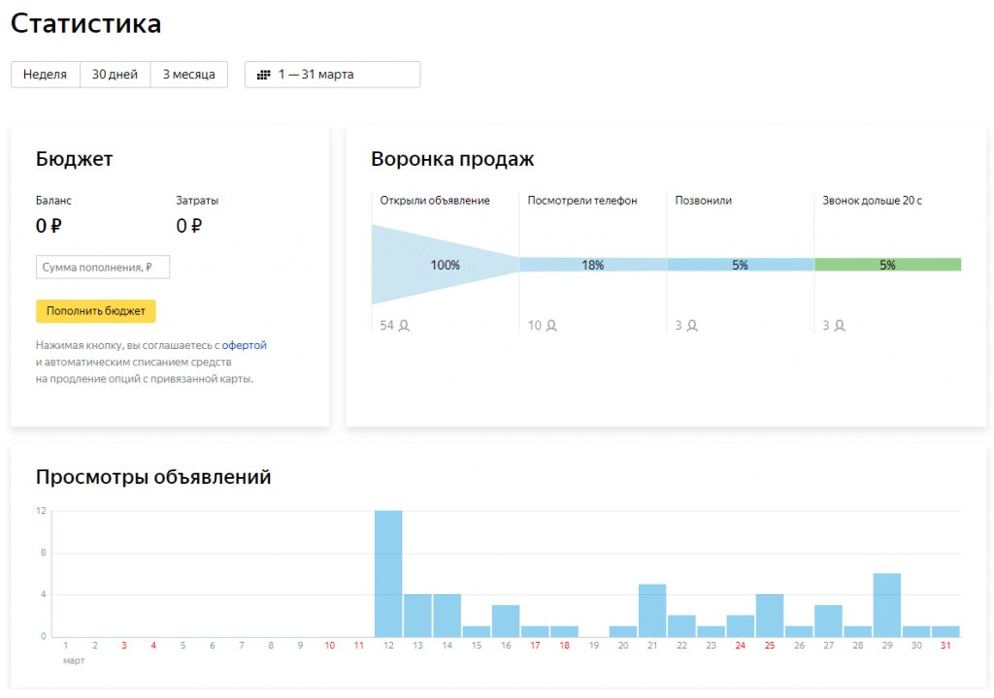Click the calendar icon in date picker

tap(263, 75)
